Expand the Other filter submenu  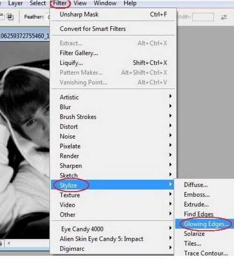(x=113, y=215)
